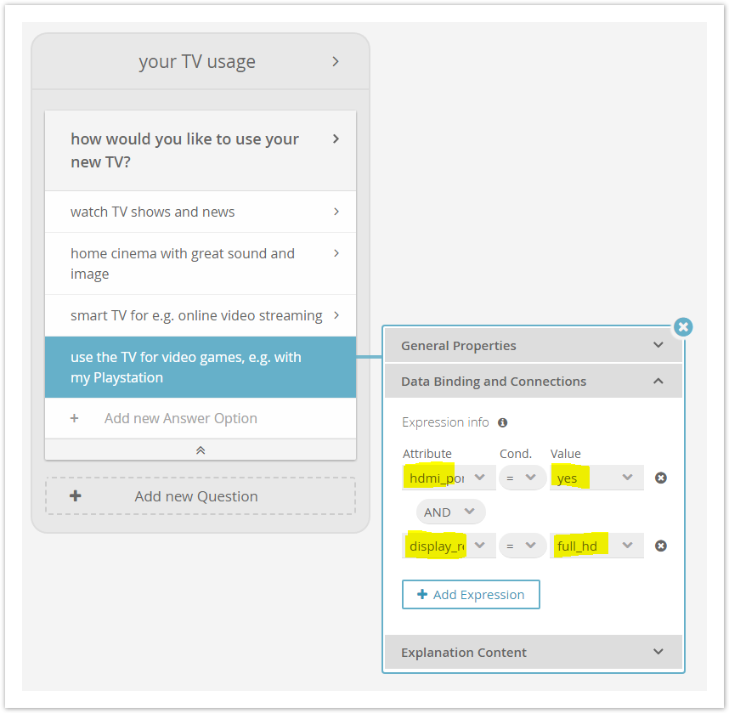
Task: Close the answer properties panel
Action: click(x=683, y=327)
